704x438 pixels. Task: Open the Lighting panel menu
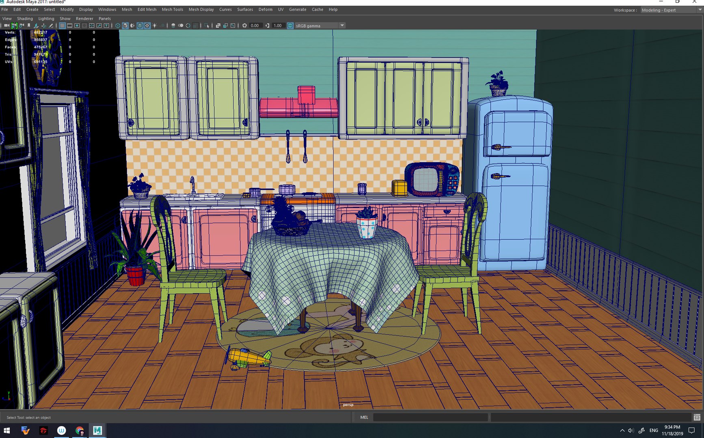pyautogui.click(x=46, y=19)
